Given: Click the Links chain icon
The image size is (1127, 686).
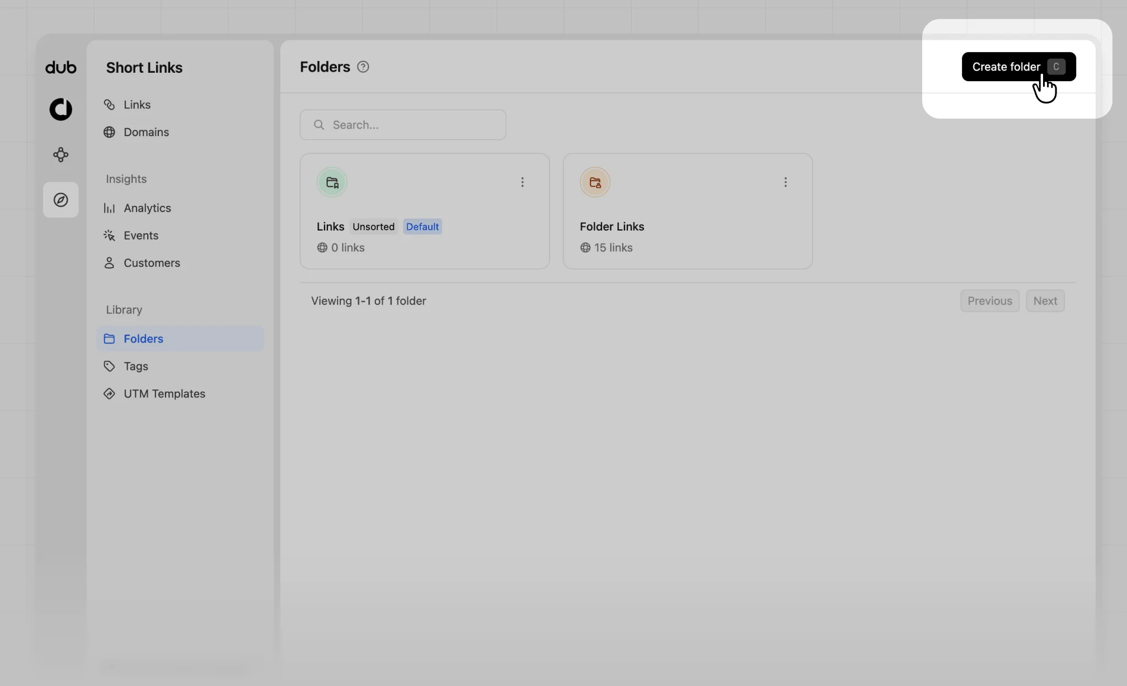Looking at the screenshot, I should (109, 105).
